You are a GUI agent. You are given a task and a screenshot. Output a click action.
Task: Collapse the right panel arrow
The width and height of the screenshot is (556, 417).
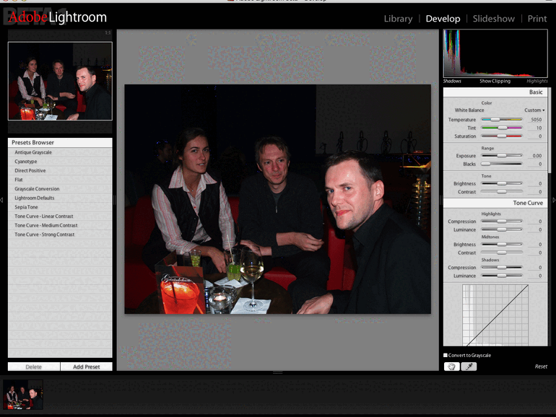[x=554, y=200]
